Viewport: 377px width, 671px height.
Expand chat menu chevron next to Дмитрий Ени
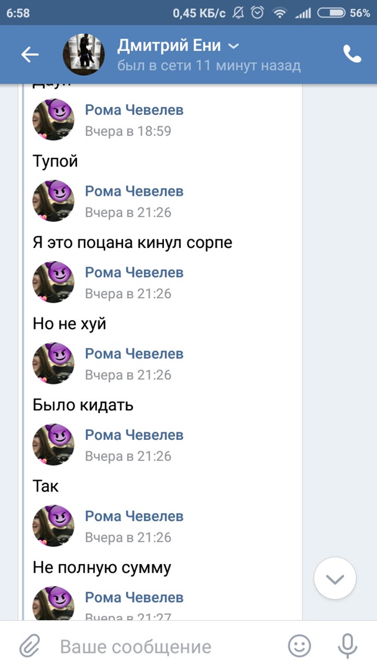(234, 46)
